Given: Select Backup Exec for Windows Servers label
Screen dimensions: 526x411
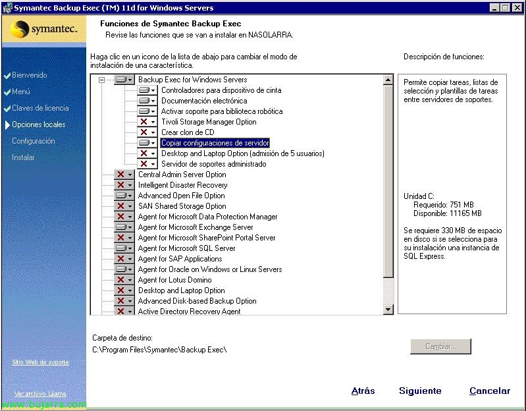Looking at the screenshot, I should pyautogui.click(x=192, y=80).
